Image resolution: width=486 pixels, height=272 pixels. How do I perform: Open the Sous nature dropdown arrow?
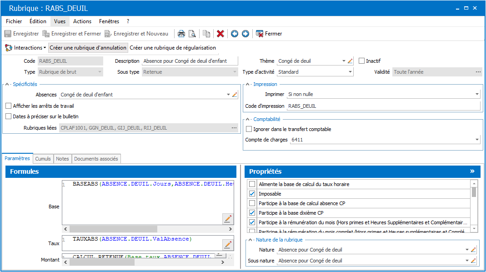(467, 261)
